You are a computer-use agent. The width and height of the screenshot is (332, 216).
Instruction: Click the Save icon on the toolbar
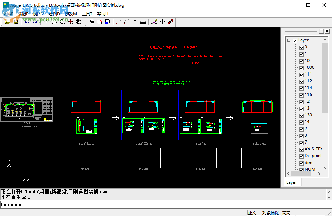tap(16, 21)
